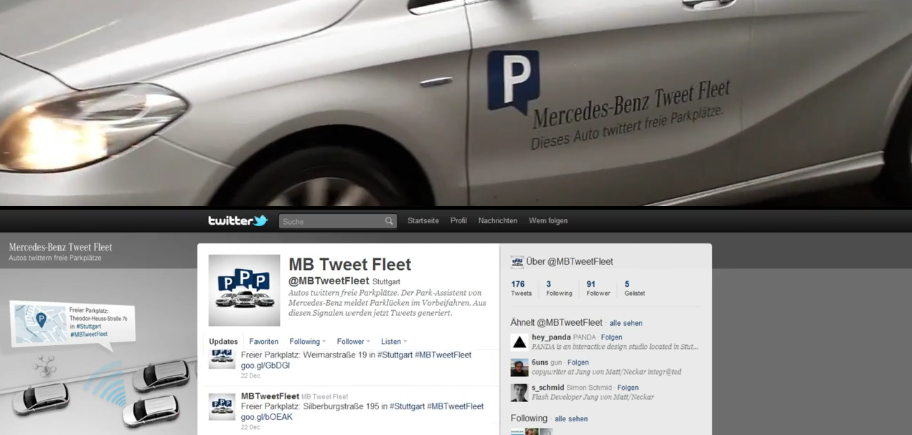Click the 'Flash Developer Jung von Matt/Neckar' description
Viewport: 912px width, 435px height.
pos(593,397)
